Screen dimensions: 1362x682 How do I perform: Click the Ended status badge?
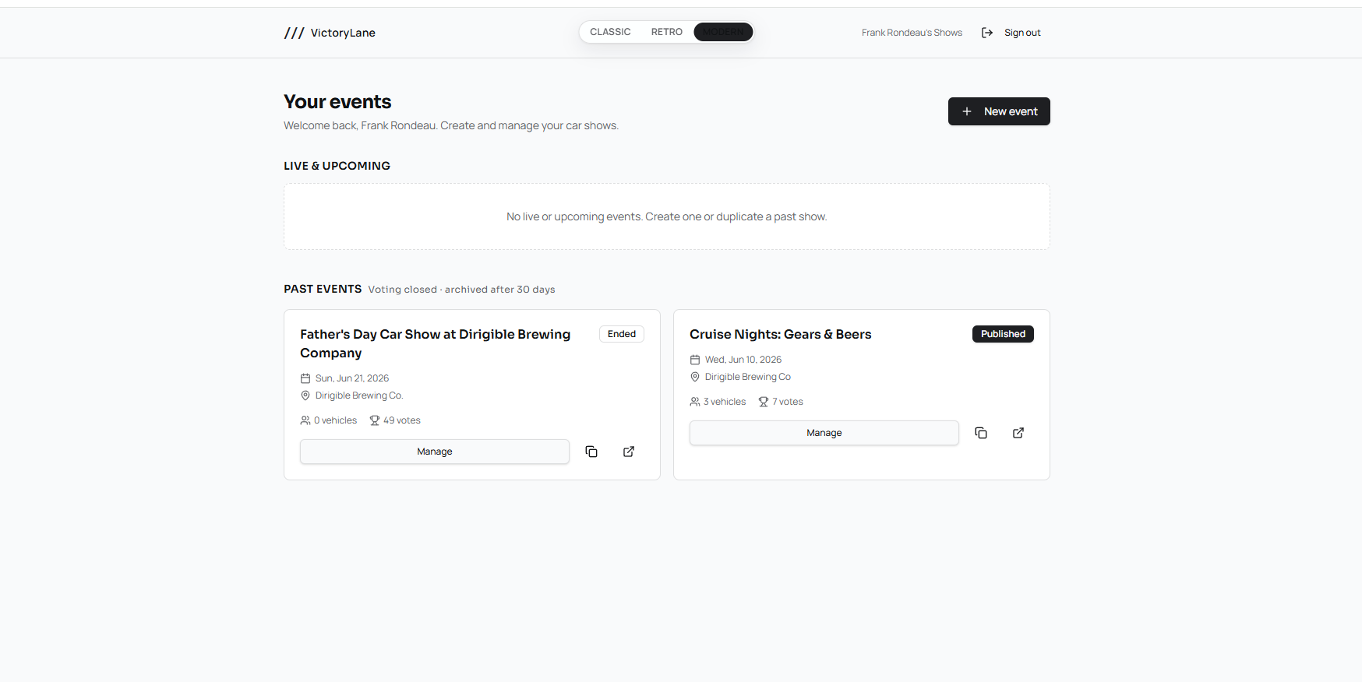coord(622,334)
